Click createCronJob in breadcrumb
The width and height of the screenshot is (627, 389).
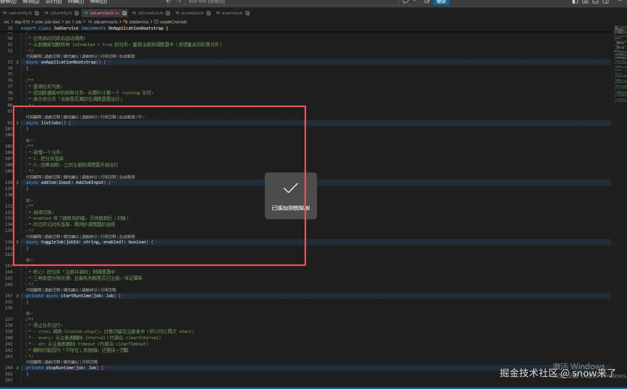pyautogui.click(x=173, y=22)
